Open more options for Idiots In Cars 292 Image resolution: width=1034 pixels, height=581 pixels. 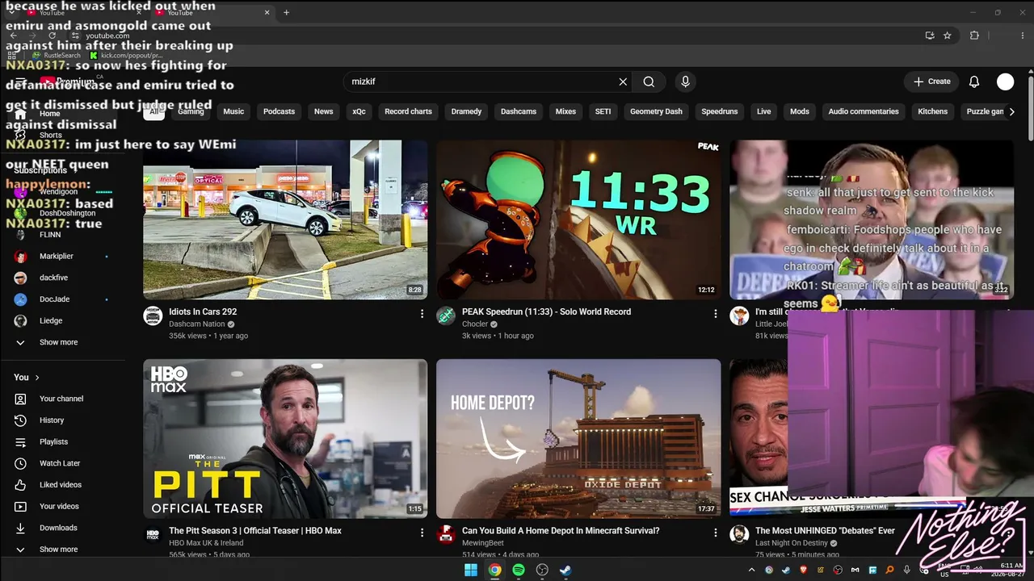[x=422, y=313]
